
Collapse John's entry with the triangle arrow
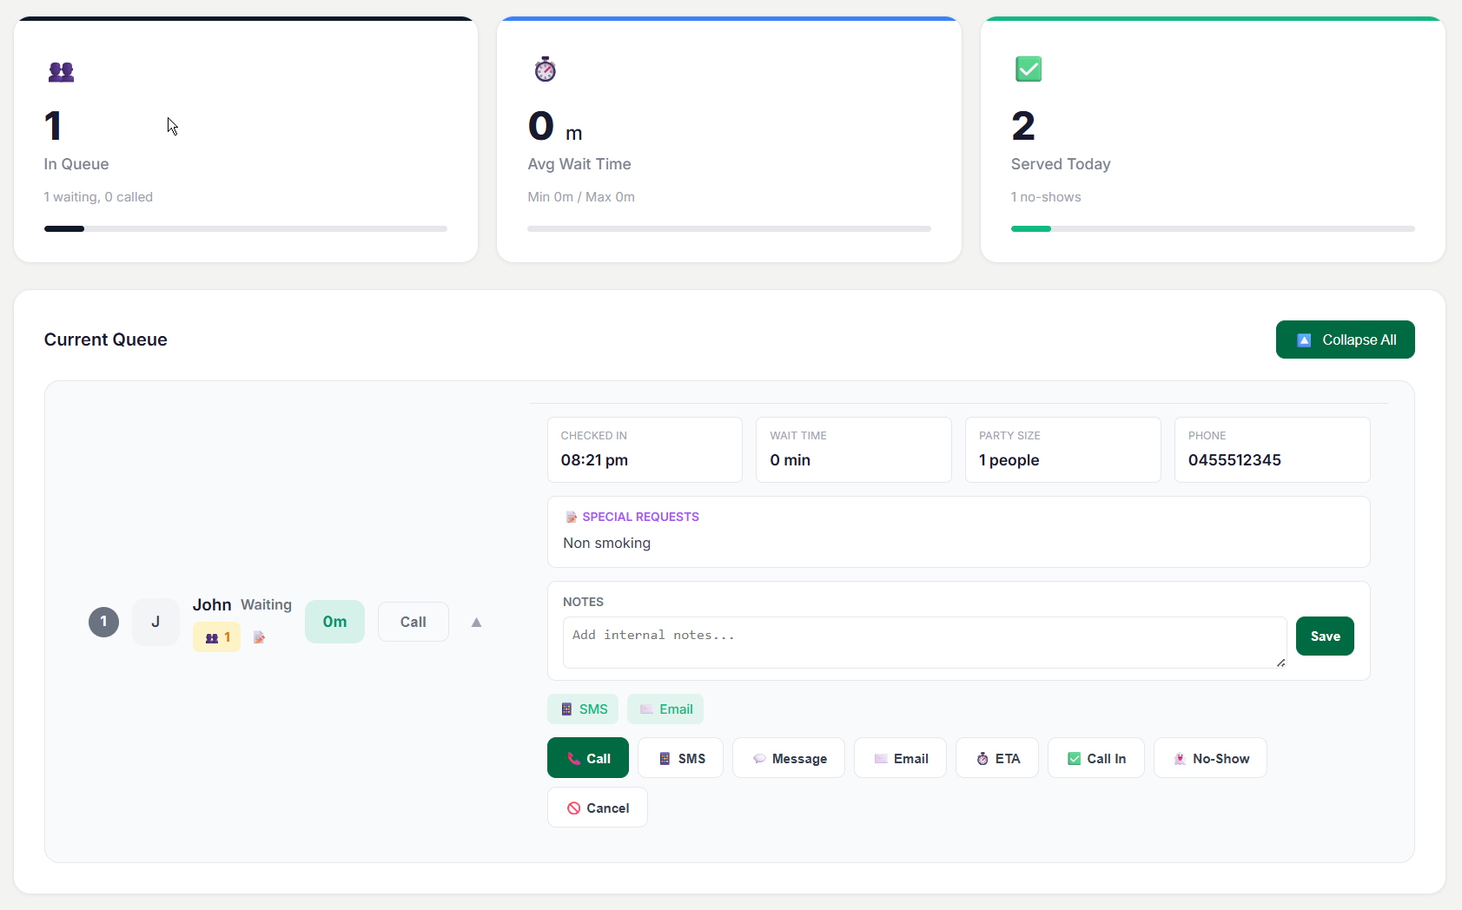(476, 622)
